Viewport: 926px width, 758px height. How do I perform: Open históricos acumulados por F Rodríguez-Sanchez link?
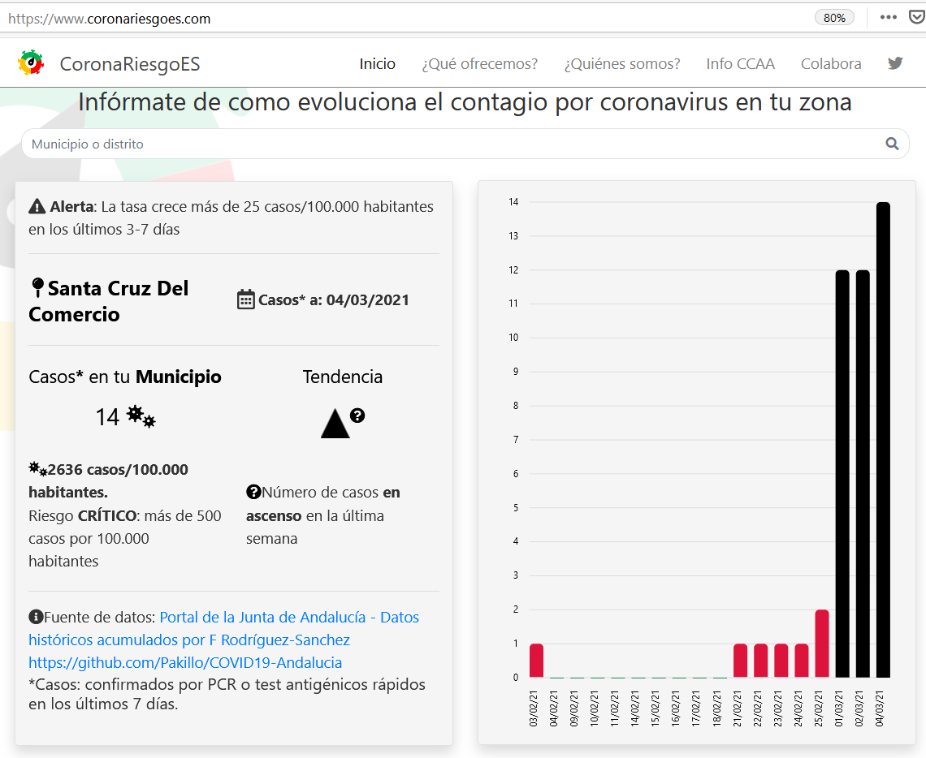coord(189,640)
